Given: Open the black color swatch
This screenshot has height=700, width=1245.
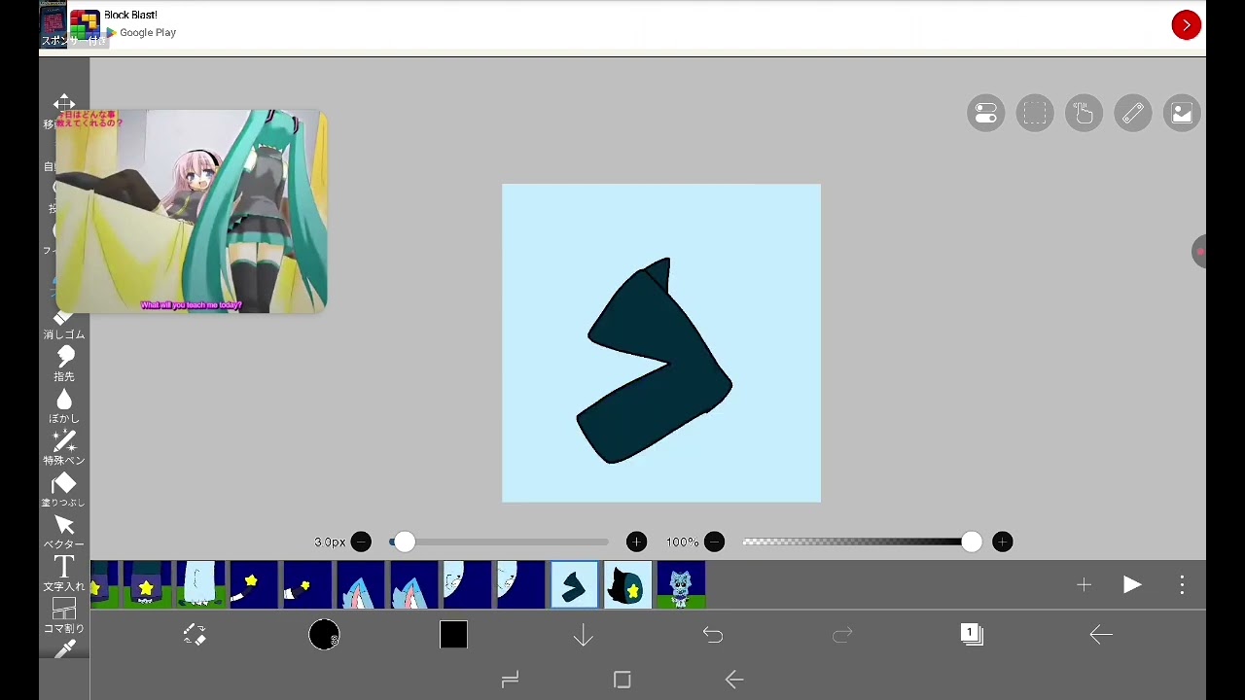Looking at the screenshot, I should (453, 635).
